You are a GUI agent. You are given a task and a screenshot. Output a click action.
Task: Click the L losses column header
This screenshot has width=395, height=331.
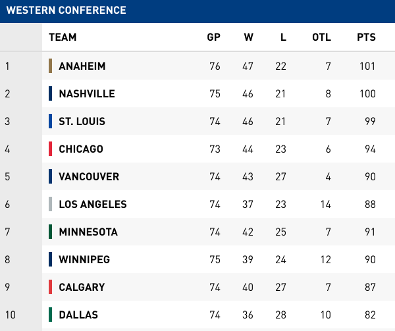click(283, 37)
